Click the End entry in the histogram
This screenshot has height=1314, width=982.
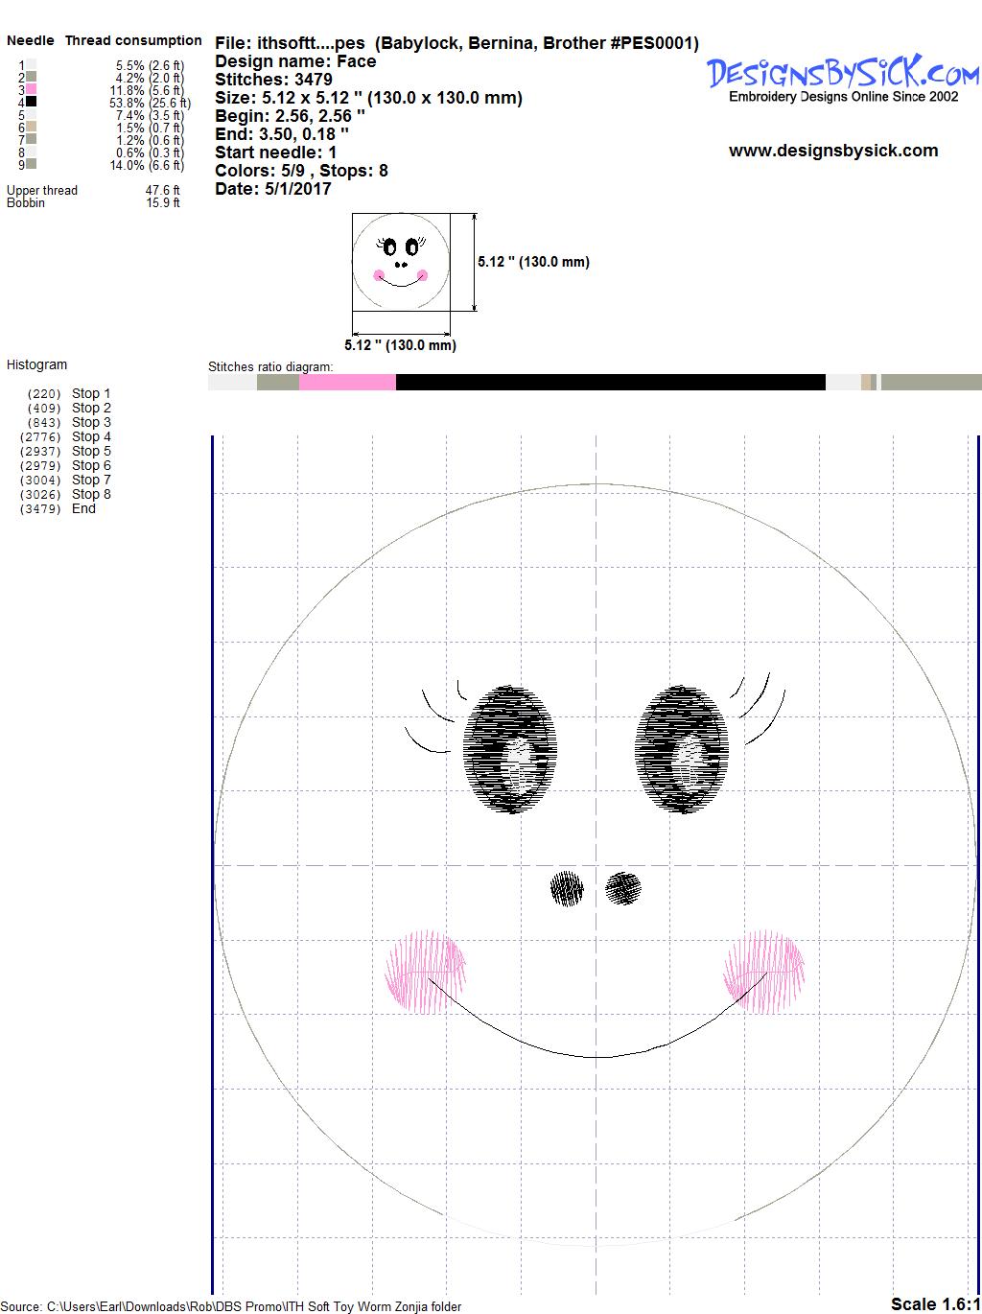[x=83, y=508]
